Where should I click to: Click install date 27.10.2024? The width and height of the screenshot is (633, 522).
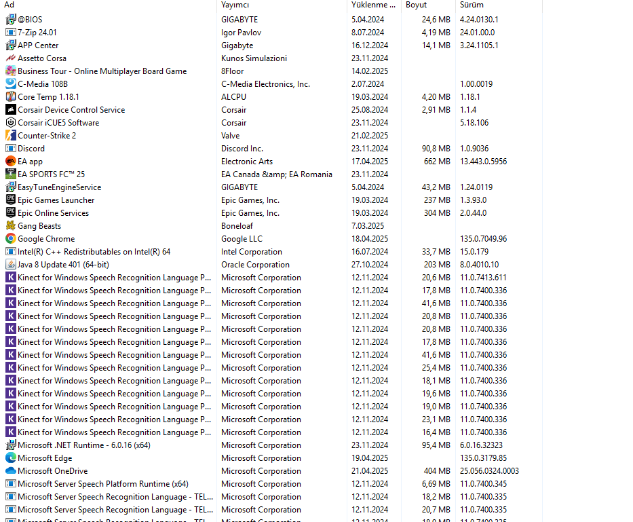click(x=370, y=265)
